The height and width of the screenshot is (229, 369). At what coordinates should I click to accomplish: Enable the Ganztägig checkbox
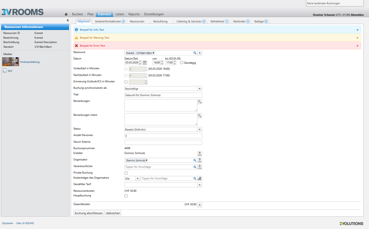(x=182, y=63)
